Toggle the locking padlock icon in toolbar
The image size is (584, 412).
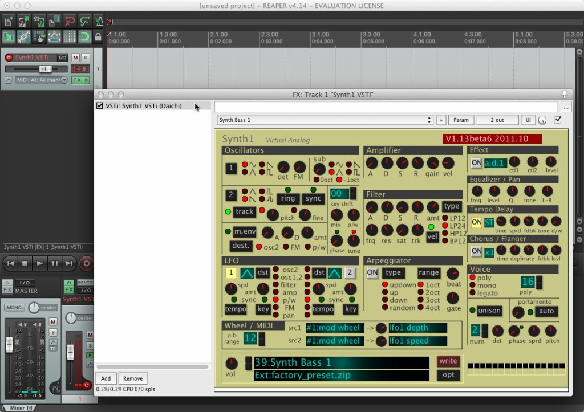[98, 37]
